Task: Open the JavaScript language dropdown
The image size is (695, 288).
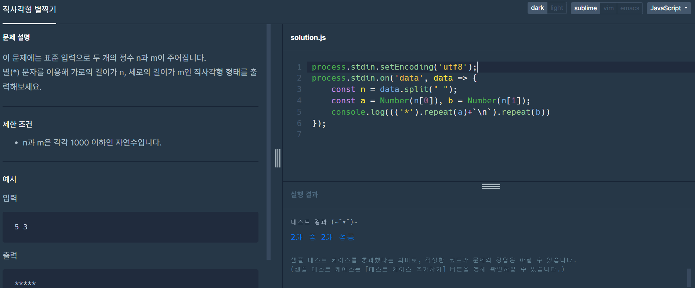Action: coord(669,8)
